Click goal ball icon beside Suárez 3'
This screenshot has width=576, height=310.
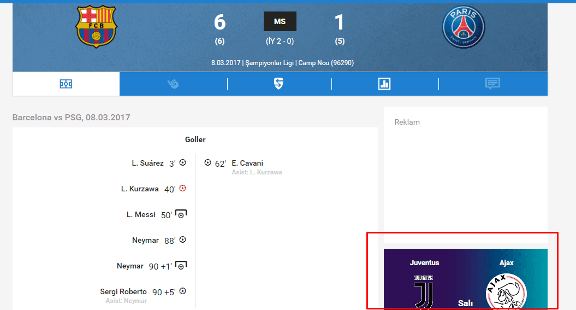182,162
